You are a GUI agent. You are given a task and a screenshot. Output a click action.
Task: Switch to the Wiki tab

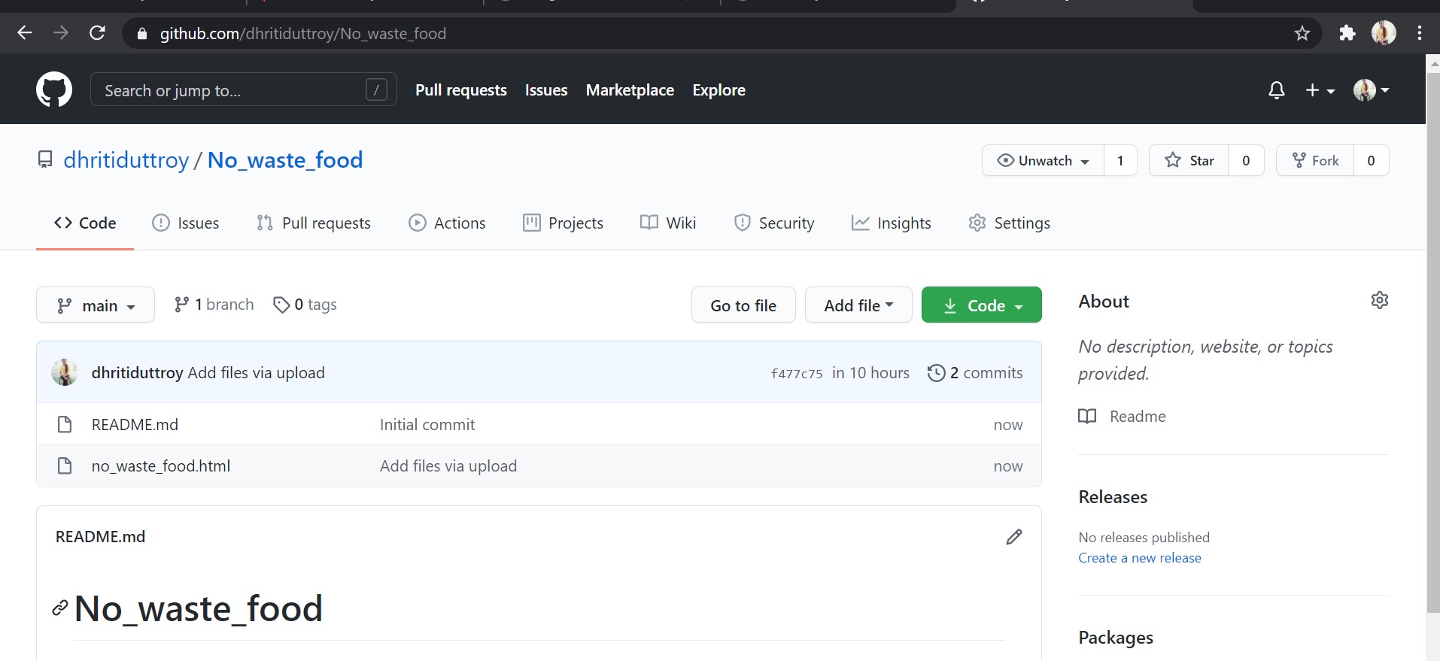click(668, 223)
